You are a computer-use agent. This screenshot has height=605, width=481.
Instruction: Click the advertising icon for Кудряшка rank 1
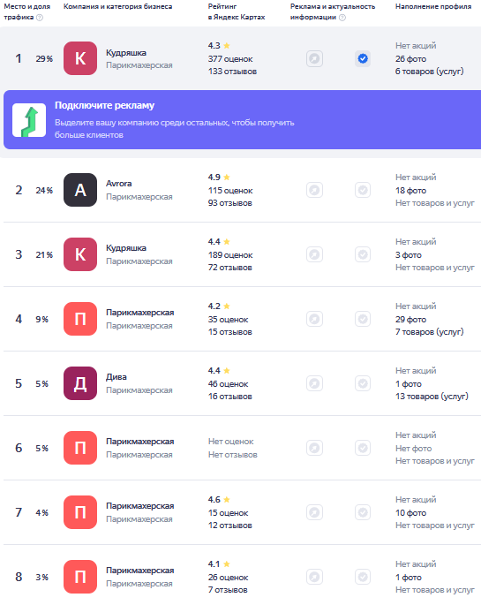pos(314,58)
